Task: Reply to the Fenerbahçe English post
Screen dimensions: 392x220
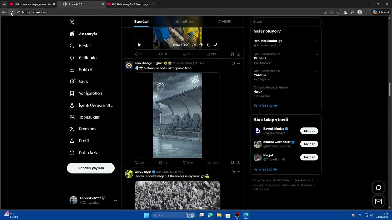Action: [x=140, y=163]
